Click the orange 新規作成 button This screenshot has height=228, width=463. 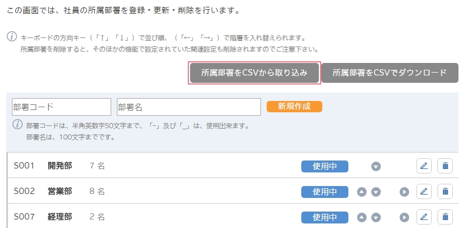[294, 107]
